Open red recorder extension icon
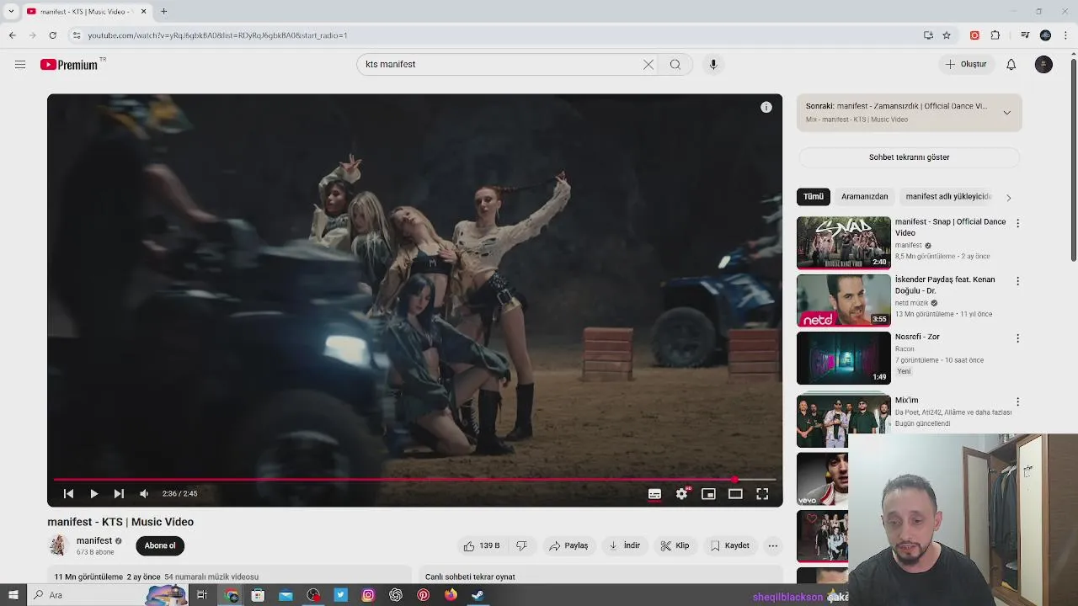The width and height of the screenshot is (1078, 606). tap(974, 35)
